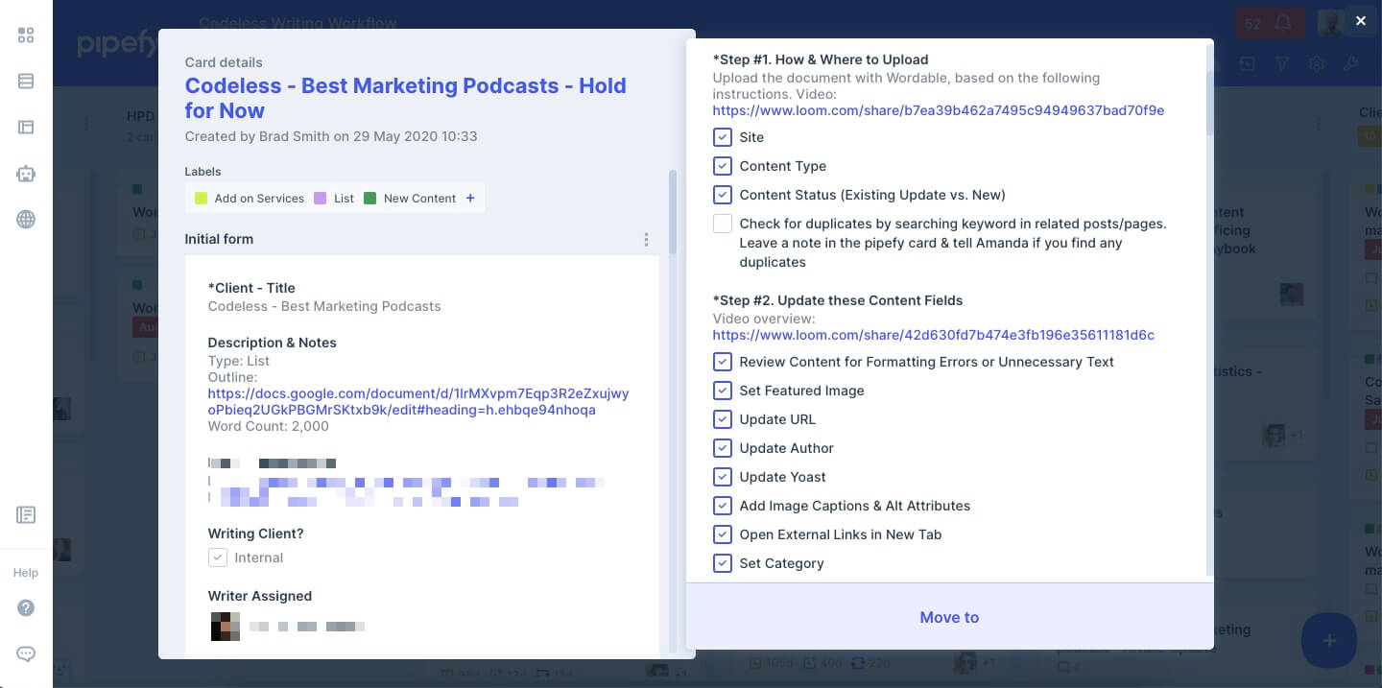This screenshot has height=688, width=1382.
Task: Click the globe icon in left sidebar
Action: pos(26,220)
